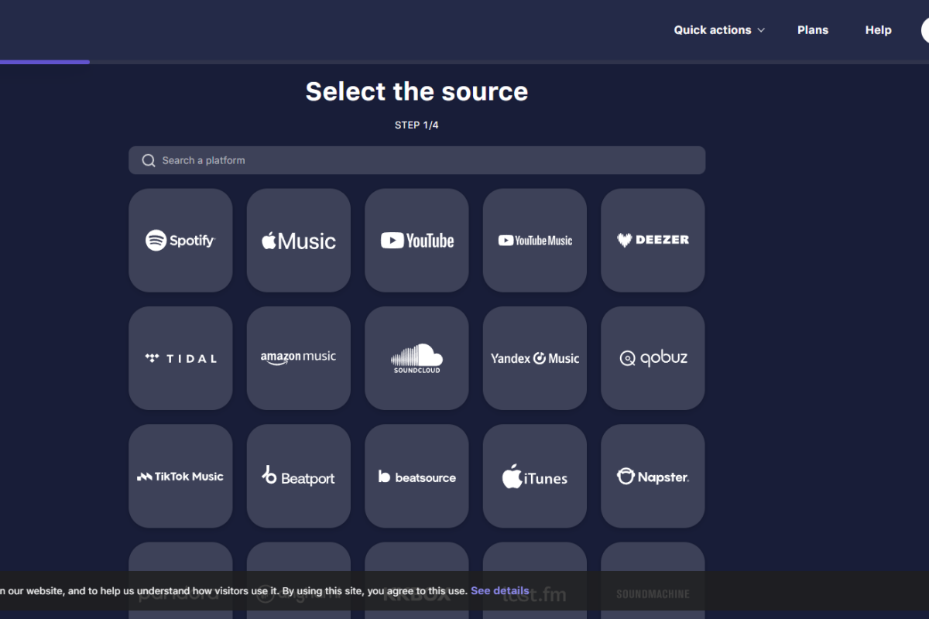Choose TikTok Music as the source
The height and width of the screenshot is (619, 929).
point(180,477)
